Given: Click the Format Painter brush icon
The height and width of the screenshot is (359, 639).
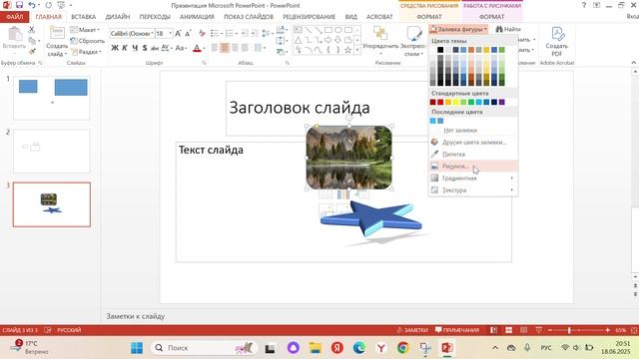Looking at the screenshot, I should coord(32,51).
